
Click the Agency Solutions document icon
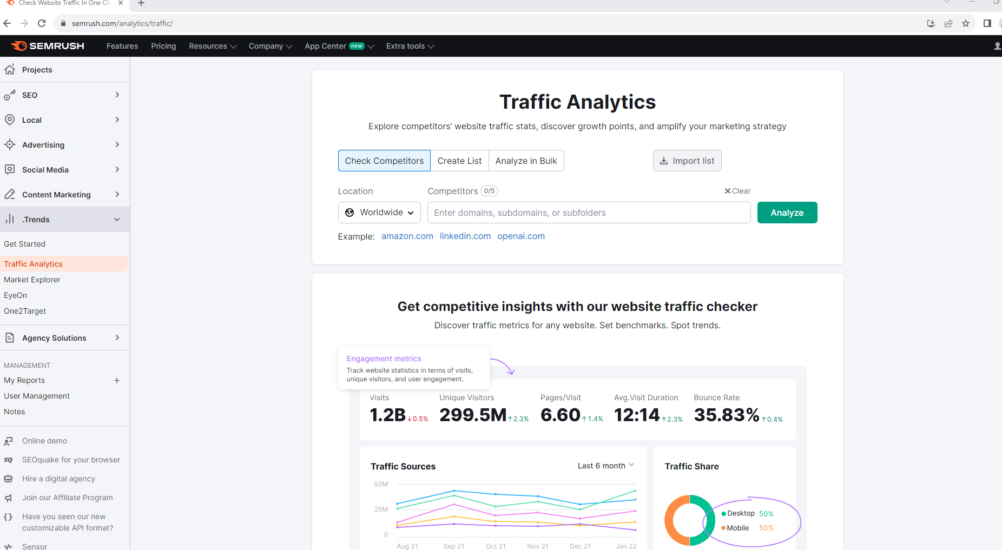pyautogui.click(x=10, y=337)
